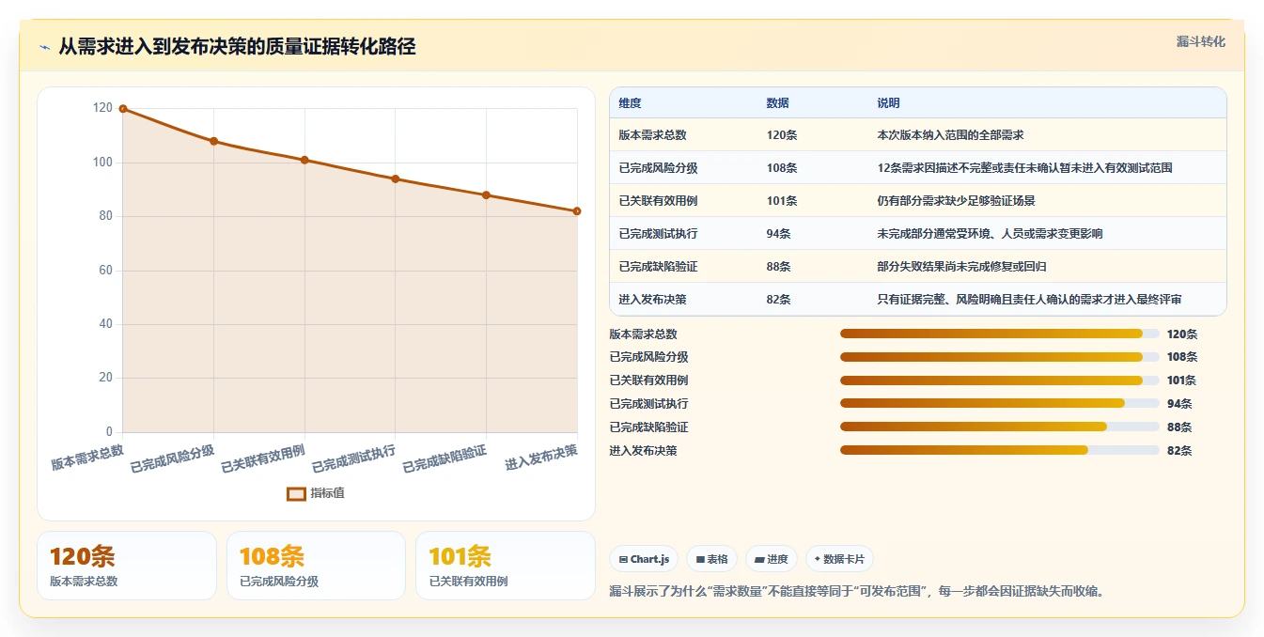
Task: Click the 已关联有效用例 x-axis label on the chart
Action: pos(264,458)
